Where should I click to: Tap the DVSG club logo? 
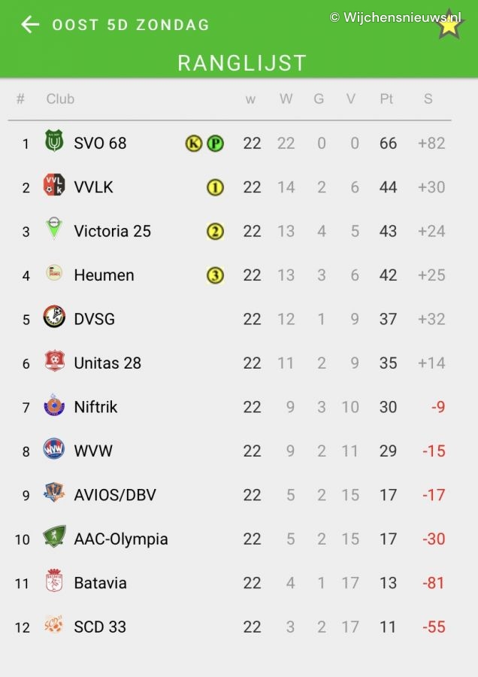pyautogui.click(x=54, y=317)
